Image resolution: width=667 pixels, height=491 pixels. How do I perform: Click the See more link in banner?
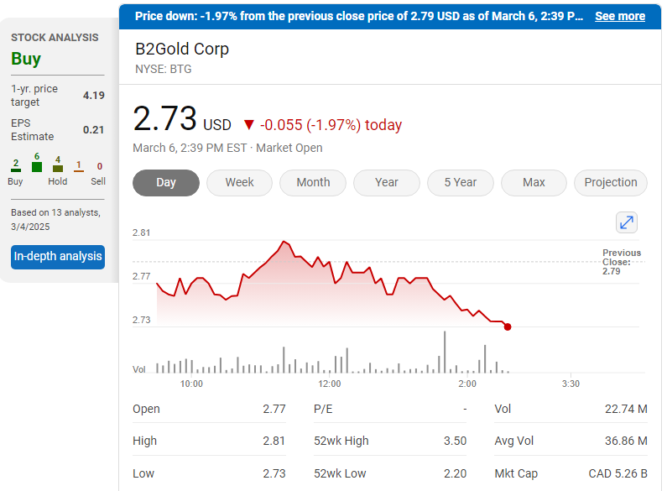click(620, 16)
